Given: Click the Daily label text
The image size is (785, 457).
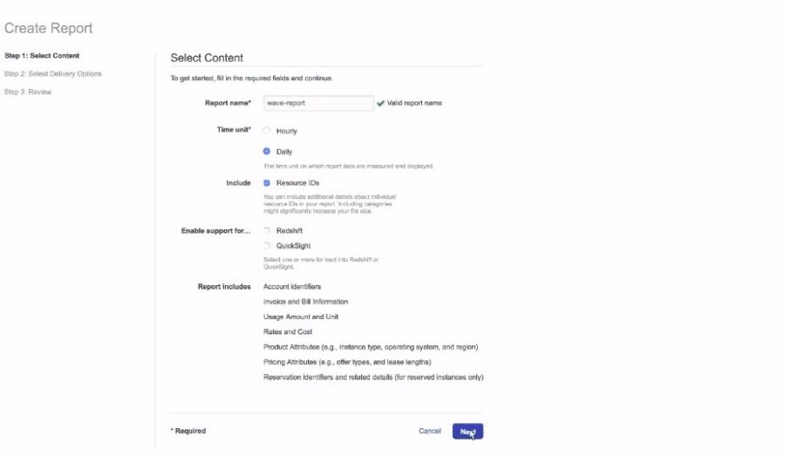Looking at the screenshot, I should pos(283,152).
